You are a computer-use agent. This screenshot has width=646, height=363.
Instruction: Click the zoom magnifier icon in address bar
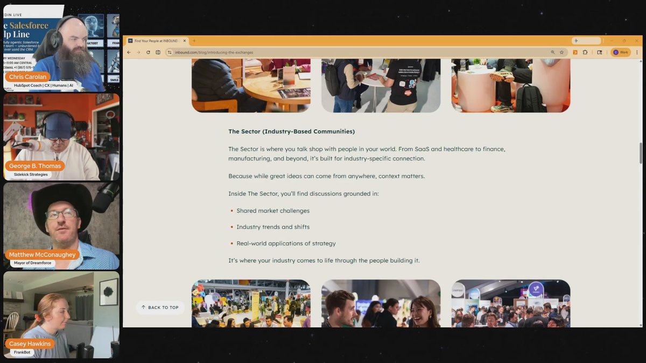[x=553, y=52]
